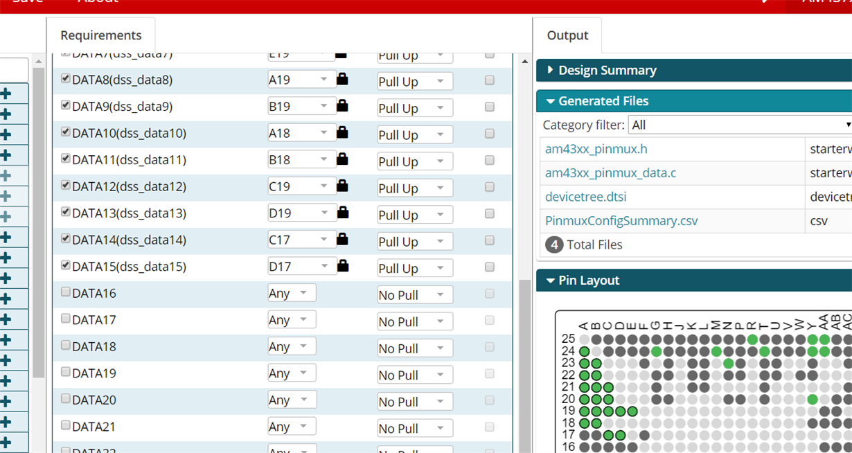This screenshot has height=453, width=852.
Task: Open the am43xx_pinmux.h file
Action: (596, 149)
